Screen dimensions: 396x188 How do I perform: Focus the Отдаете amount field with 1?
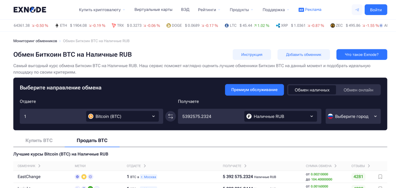53,117
